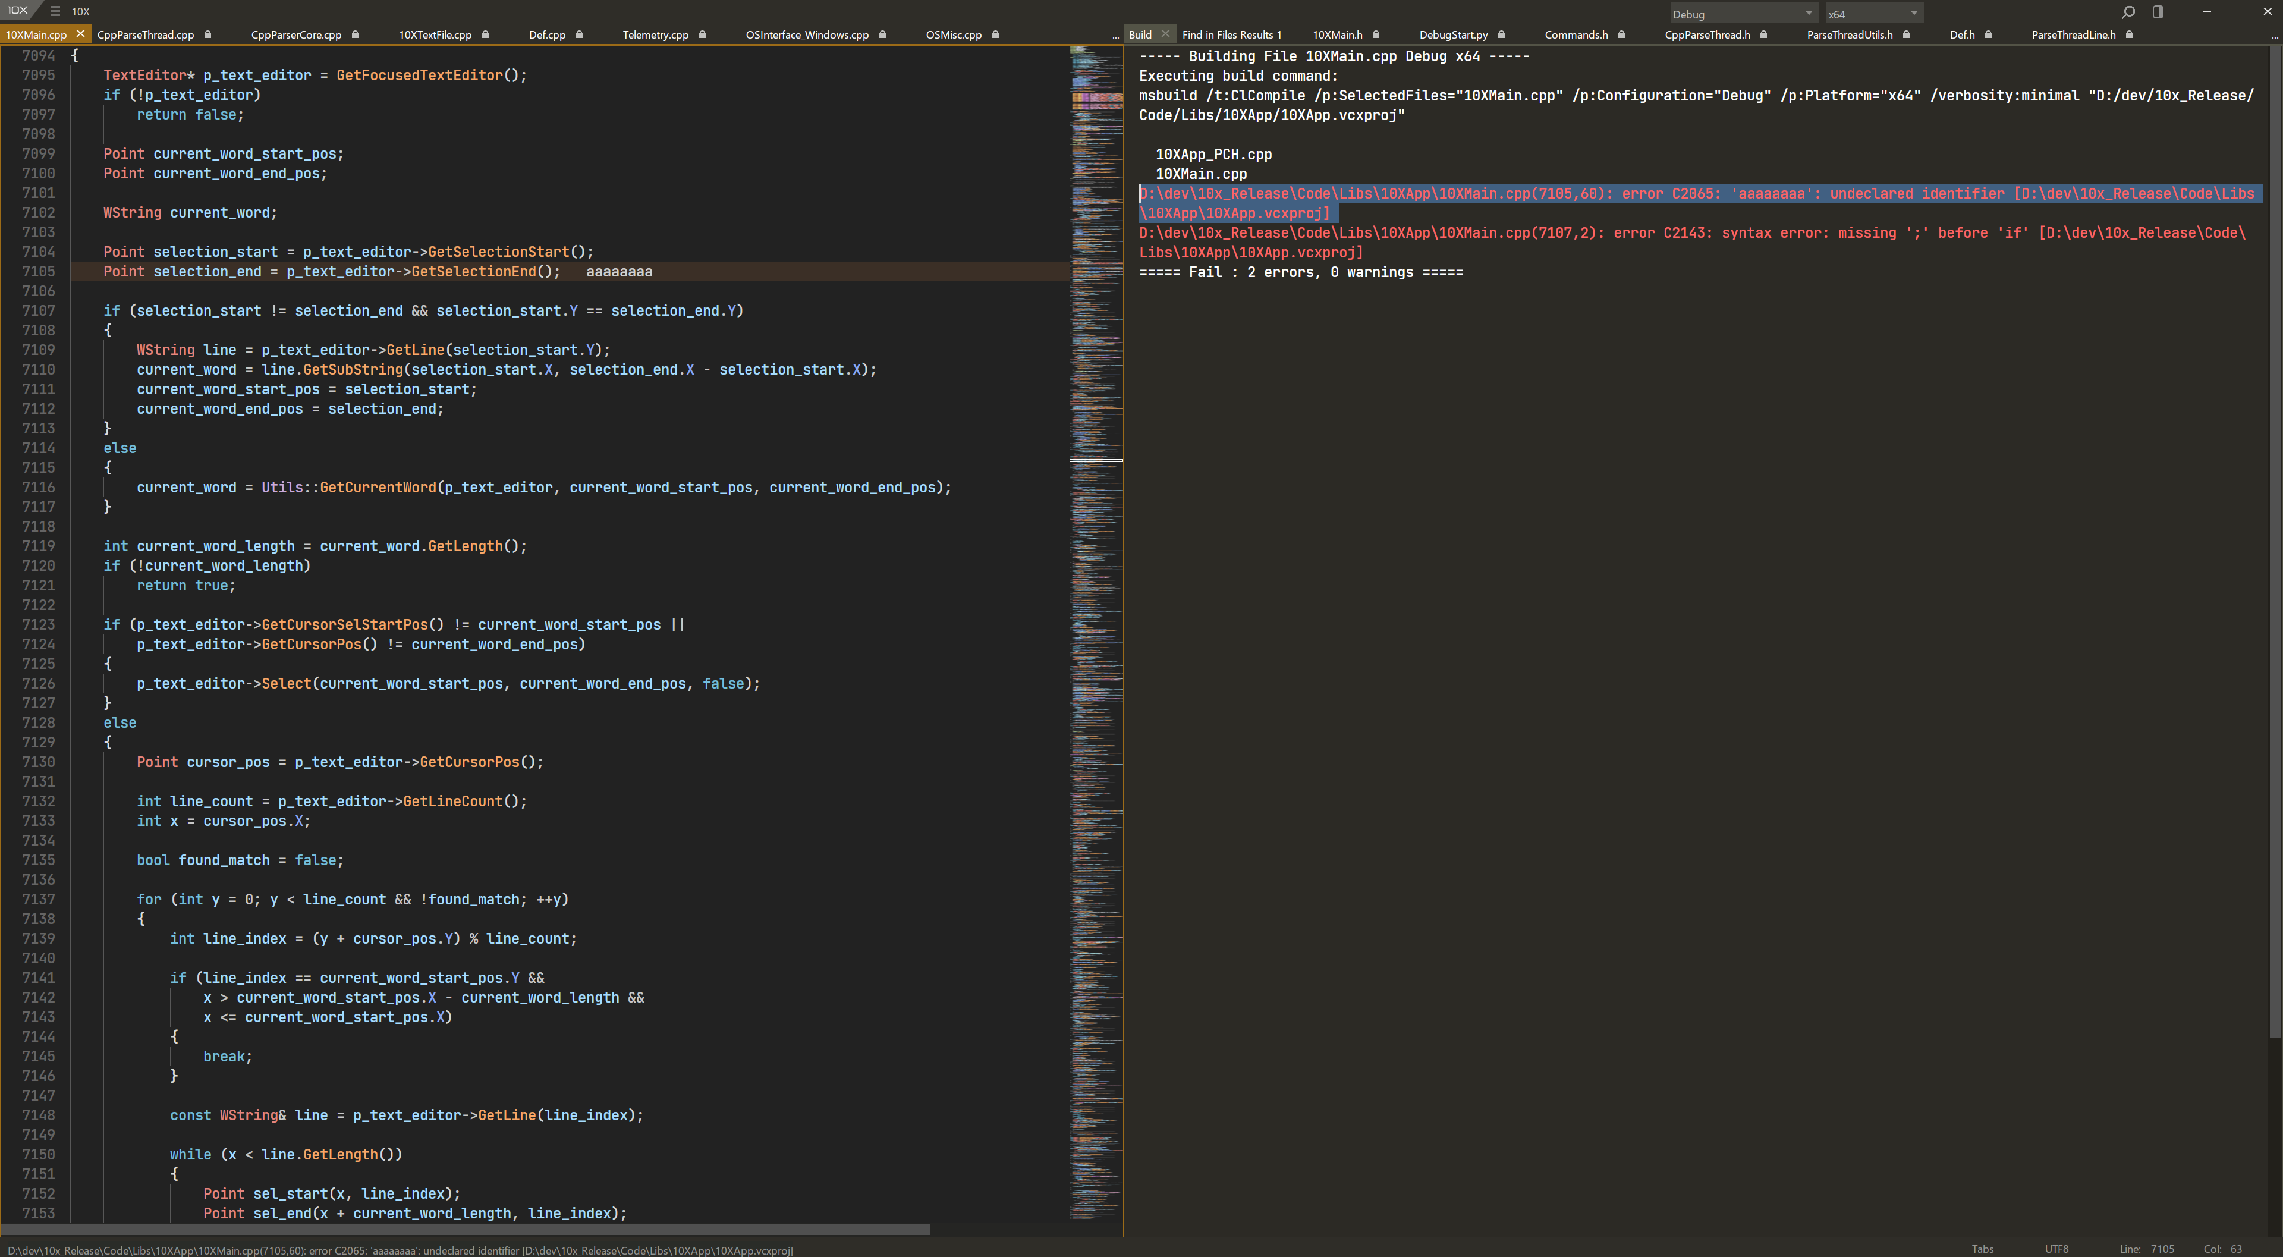The width and height of the screenshot is (2283, 1257).
Task: Select the Telemetry.cpp tab
Action: pyautogui.click(x=655, y=34)
